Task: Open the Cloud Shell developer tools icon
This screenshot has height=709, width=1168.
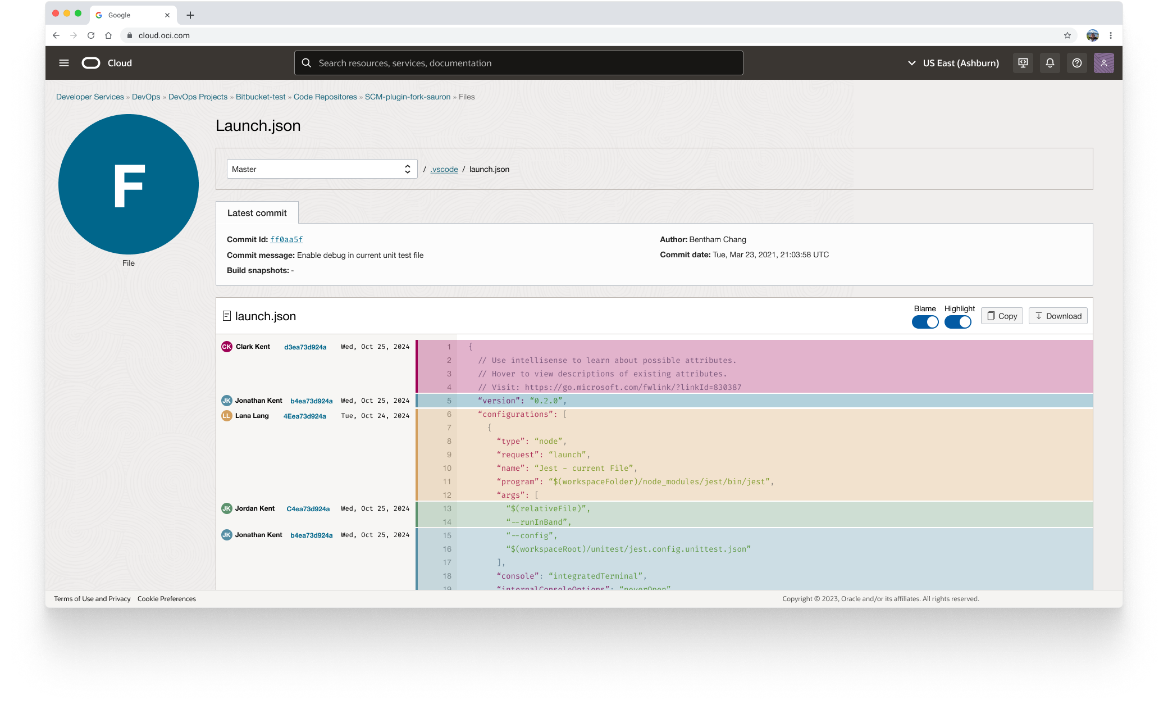Action: coord(1023,63)
